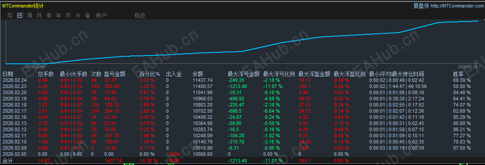Image resolution: width=485 pixels, height=165 pixels.
Task: Select the 账户 account tab
Action: (101, 15)
